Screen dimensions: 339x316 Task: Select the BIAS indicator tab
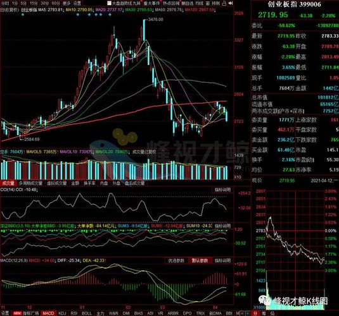[x=138, y=313]
